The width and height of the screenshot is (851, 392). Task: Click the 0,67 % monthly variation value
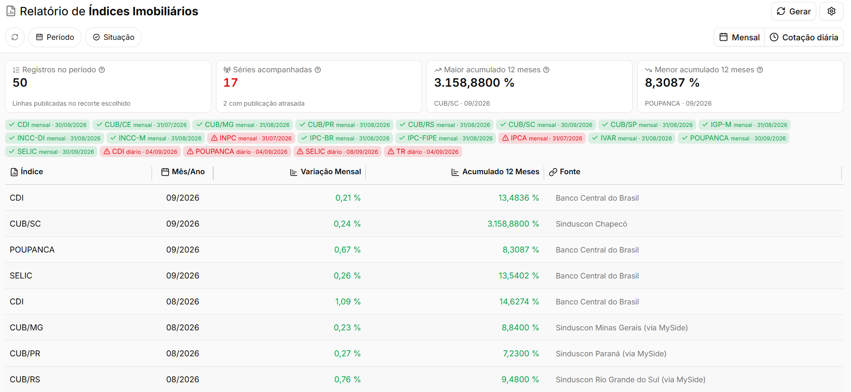[348, 250]
